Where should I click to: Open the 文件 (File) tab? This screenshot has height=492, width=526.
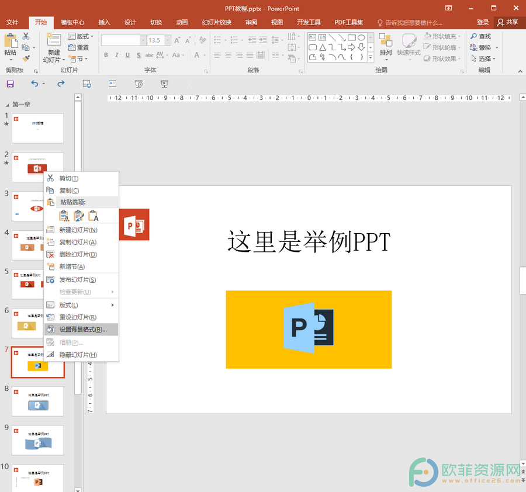[12, 22]
